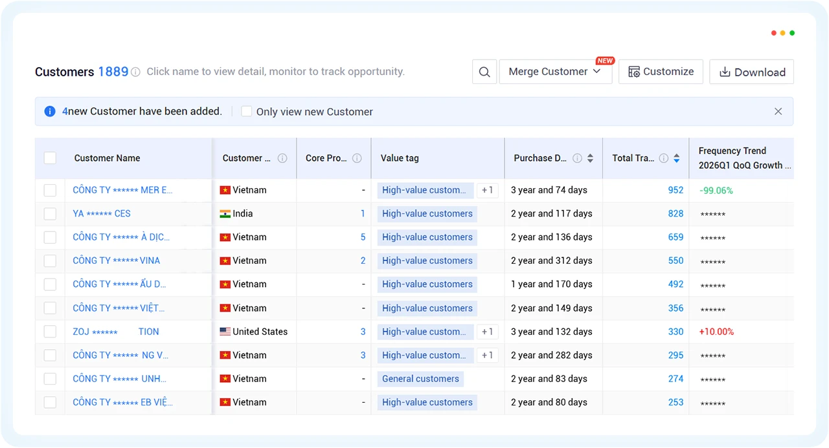Click info icon in Customer country column header
The image size is (829, 448).
click(282, 158)
